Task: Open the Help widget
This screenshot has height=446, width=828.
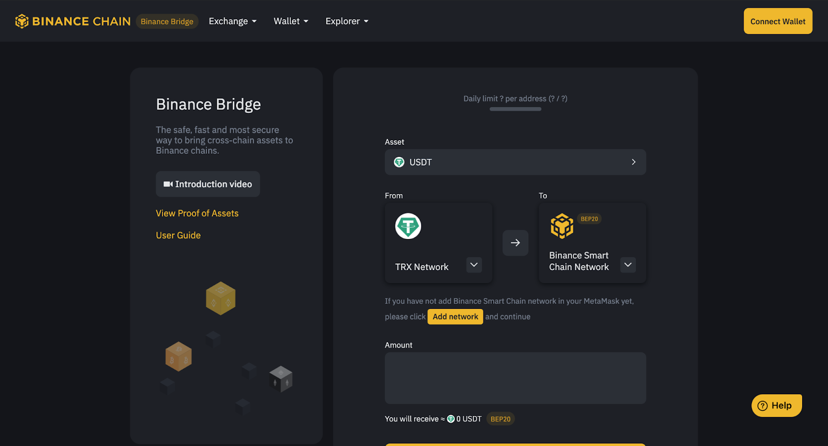Action: (777, 406)
